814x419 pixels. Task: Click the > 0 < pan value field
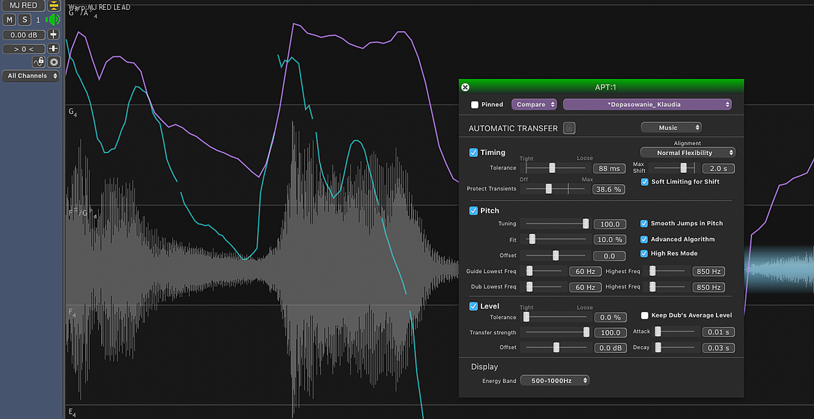pos(24,49)
